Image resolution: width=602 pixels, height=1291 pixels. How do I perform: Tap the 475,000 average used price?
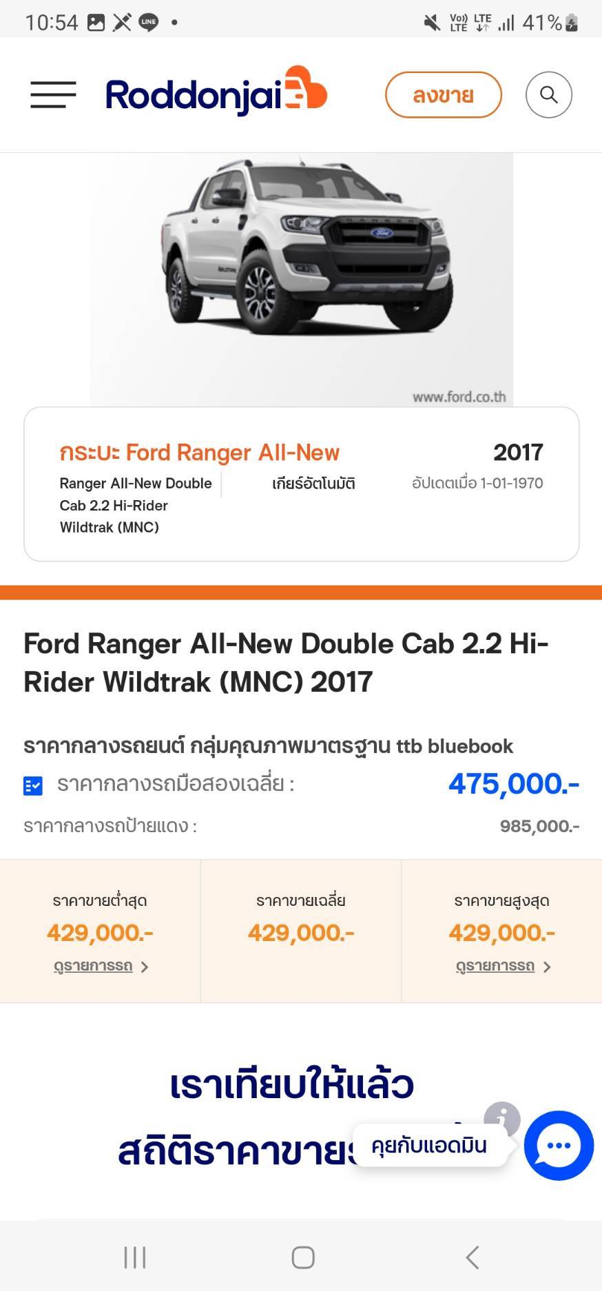click(x=513, y=784)
